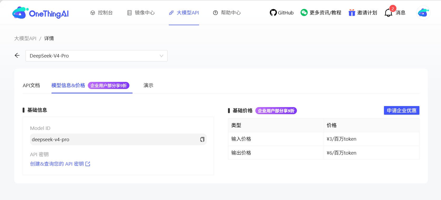The height and width of the screenshot is (200, 441).
Task: Click the 基础价格 section heading
Action: (242, 110)
